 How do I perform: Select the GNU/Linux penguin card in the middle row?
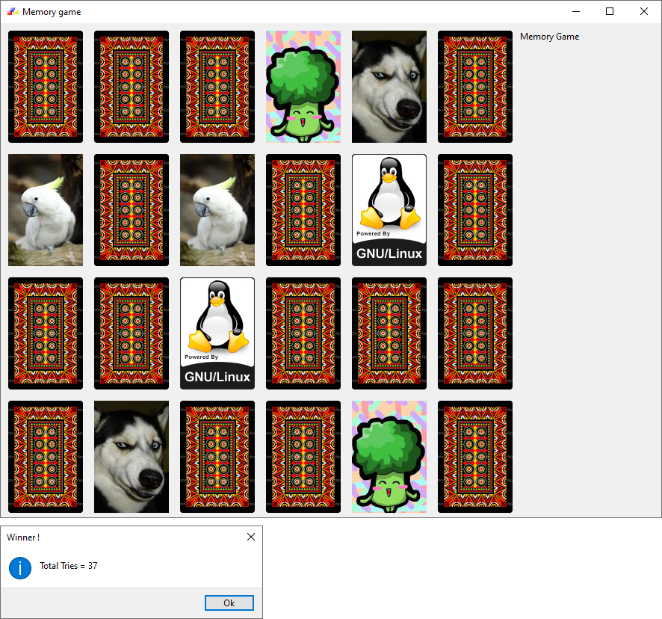click(217, 333)
